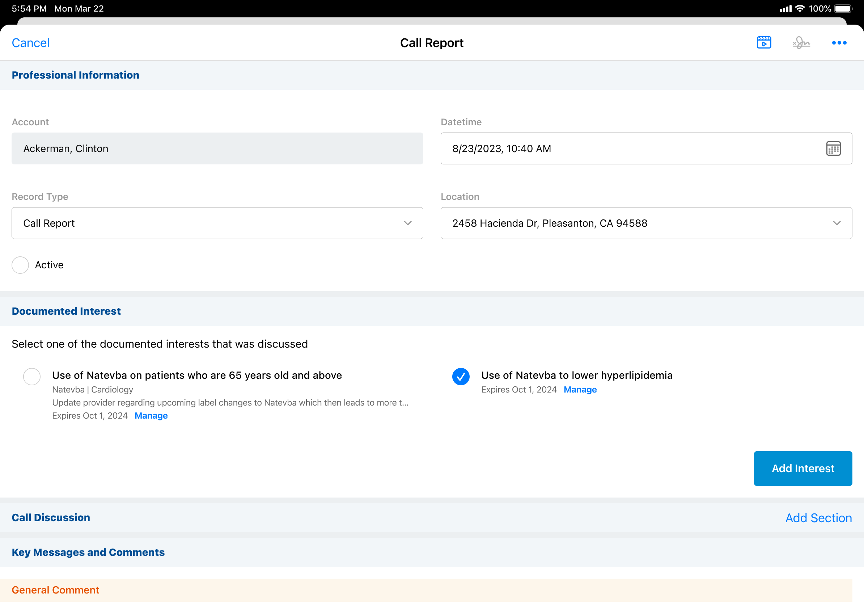
Task: Open the media player icon in header
Action: tap(763, 43)
